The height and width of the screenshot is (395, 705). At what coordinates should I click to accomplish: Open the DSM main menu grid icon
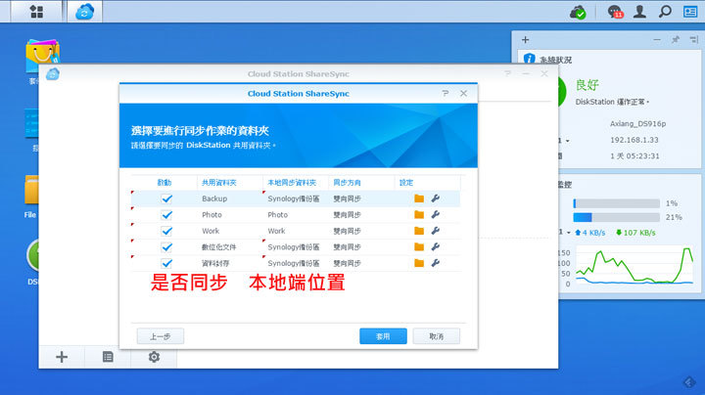tap(36, 12)
